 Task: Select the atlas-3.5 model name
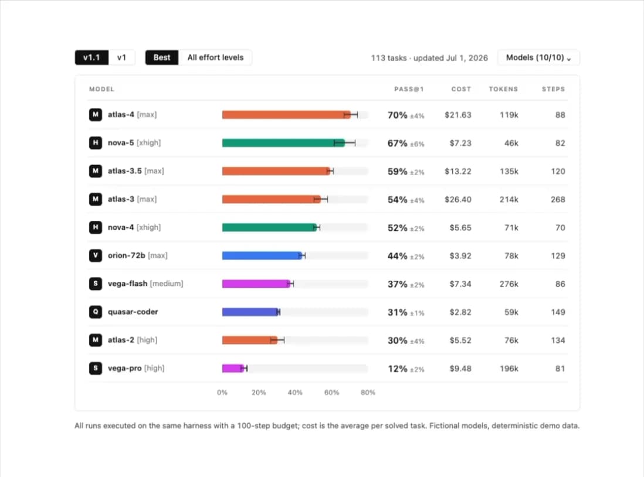(124, 171)
